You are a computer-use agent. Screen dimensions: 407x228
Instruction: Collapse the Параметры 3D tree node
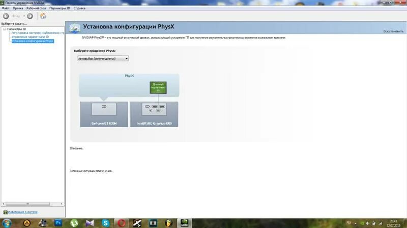[x=5, y=29]
